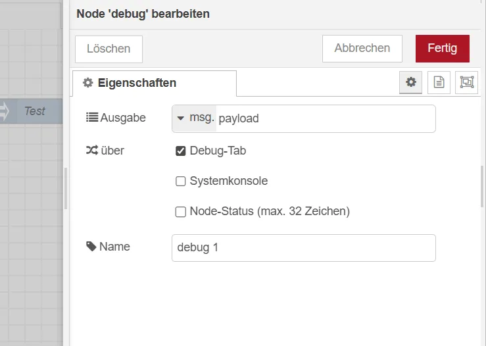This screenshot has width=486, height=346.
Task: Click the Löschen button
Action: 109,49
